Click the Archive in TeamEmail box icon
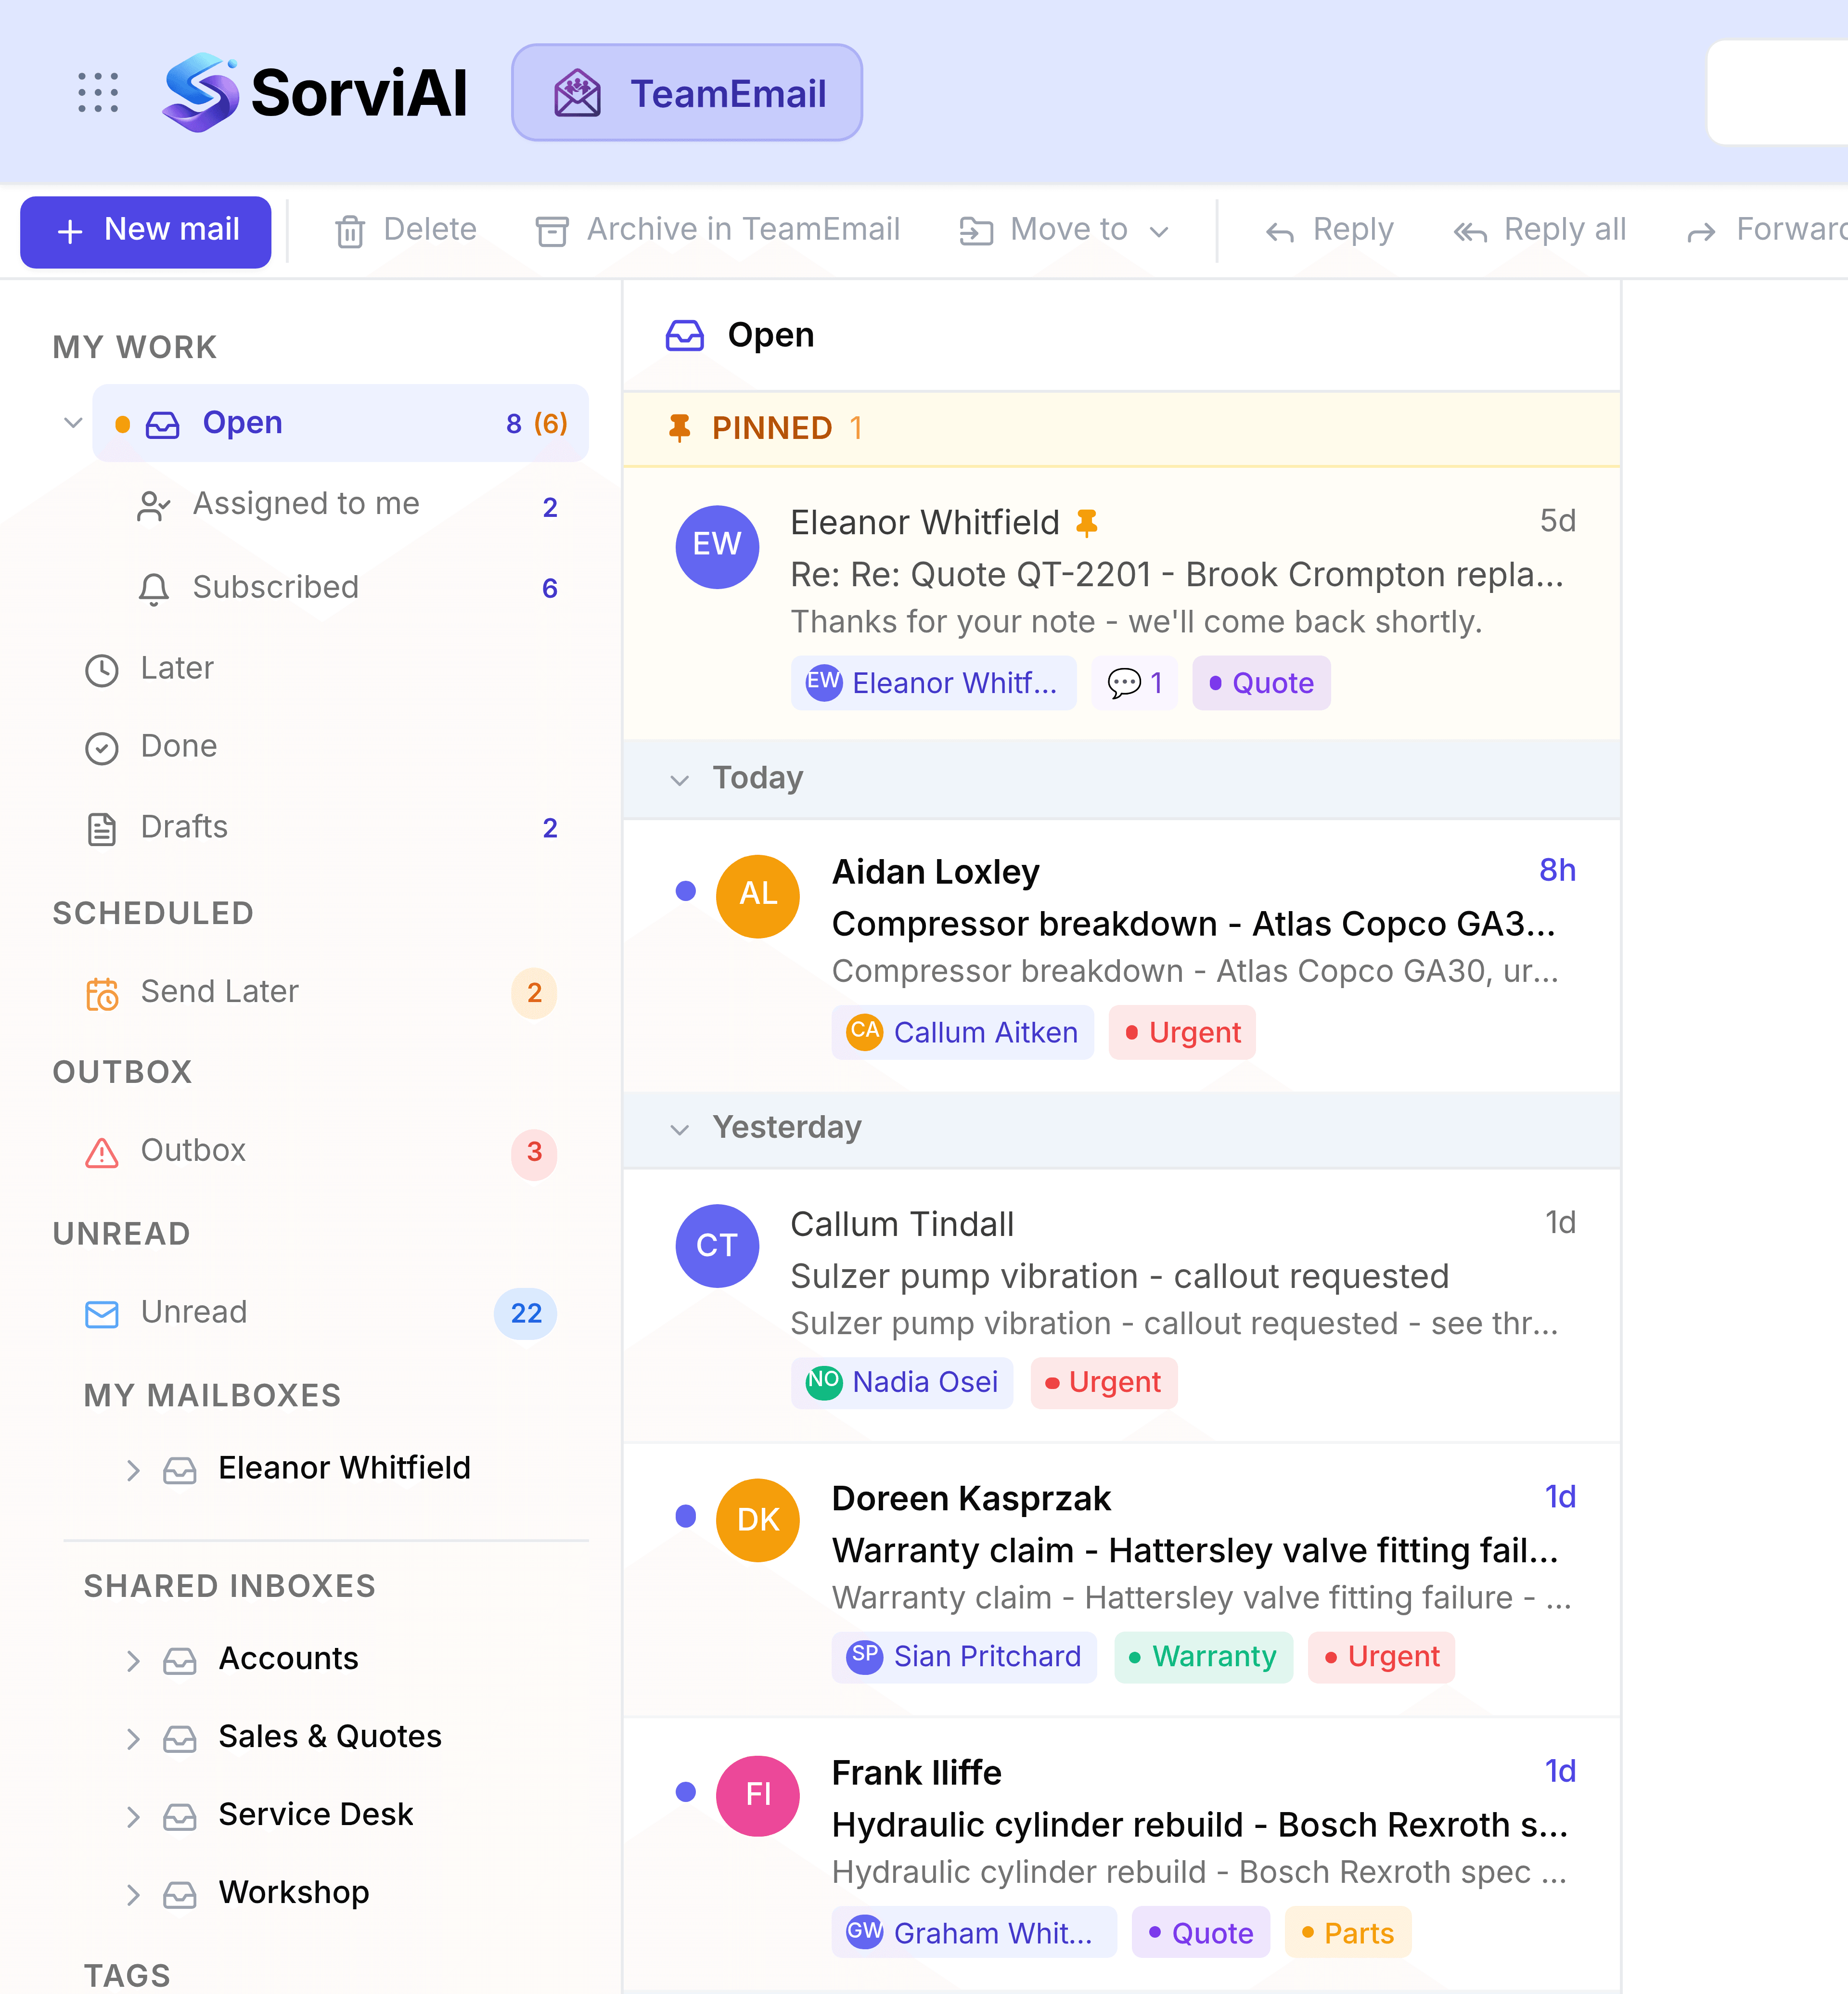The height and width of the screenshot is (1994, 1848). coord(551,231)
